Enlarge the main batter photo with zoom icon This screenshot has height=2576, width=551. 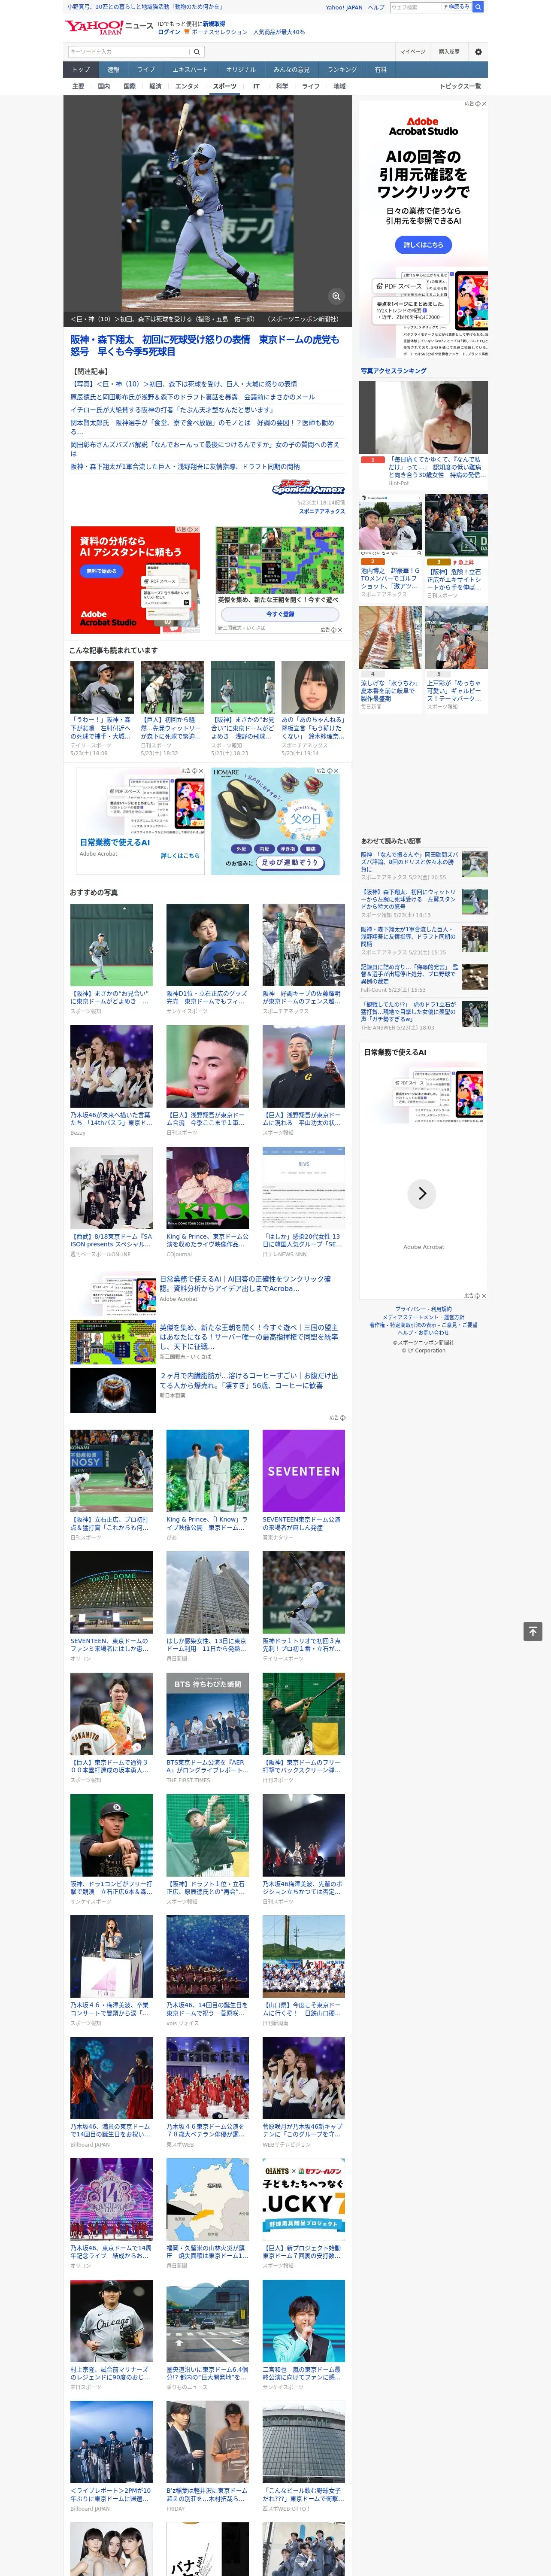tap(336, 296)
